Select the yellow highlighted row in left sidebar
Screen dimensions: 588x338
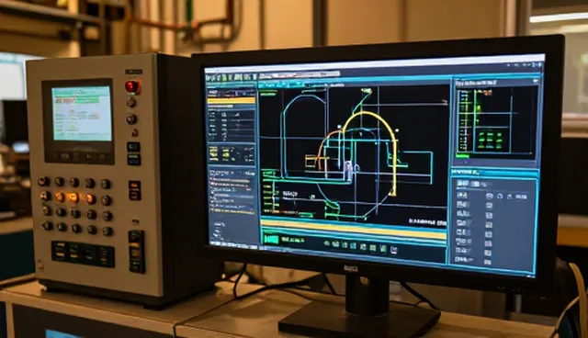coord(232,100)
